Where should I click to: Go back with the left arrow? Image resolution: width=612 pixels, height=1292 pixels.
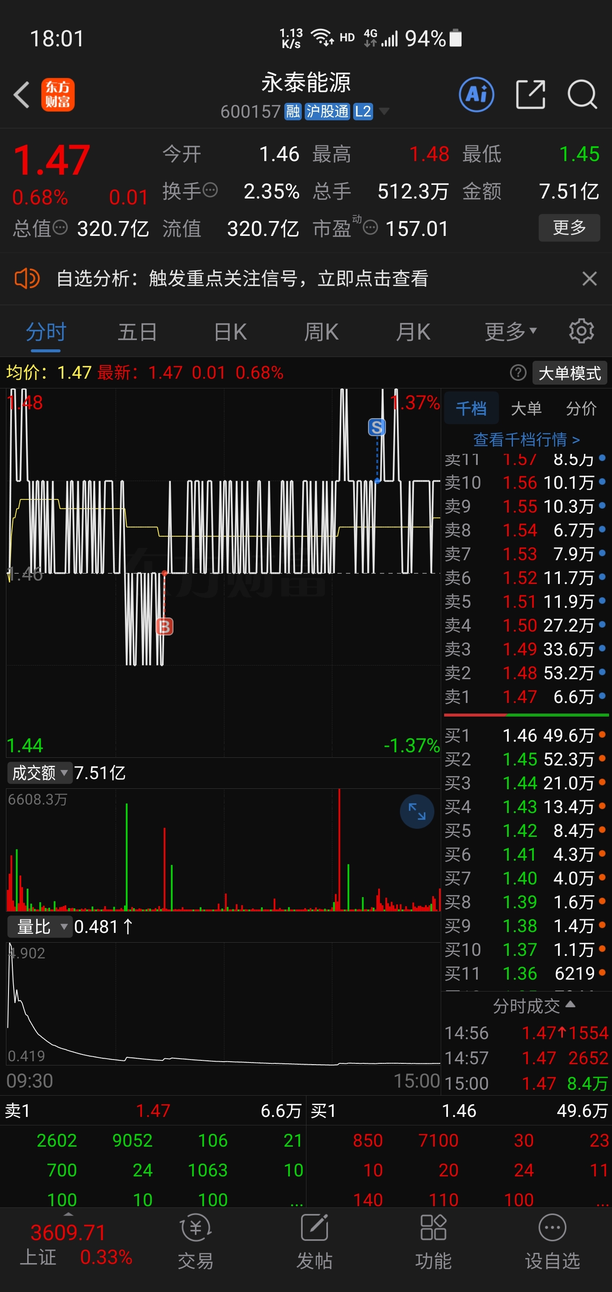[22, 94]
